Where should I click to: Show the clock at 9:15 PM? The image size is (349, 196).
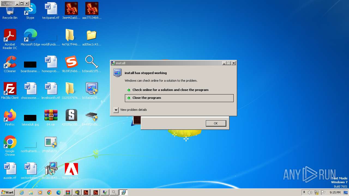(335, 192)
